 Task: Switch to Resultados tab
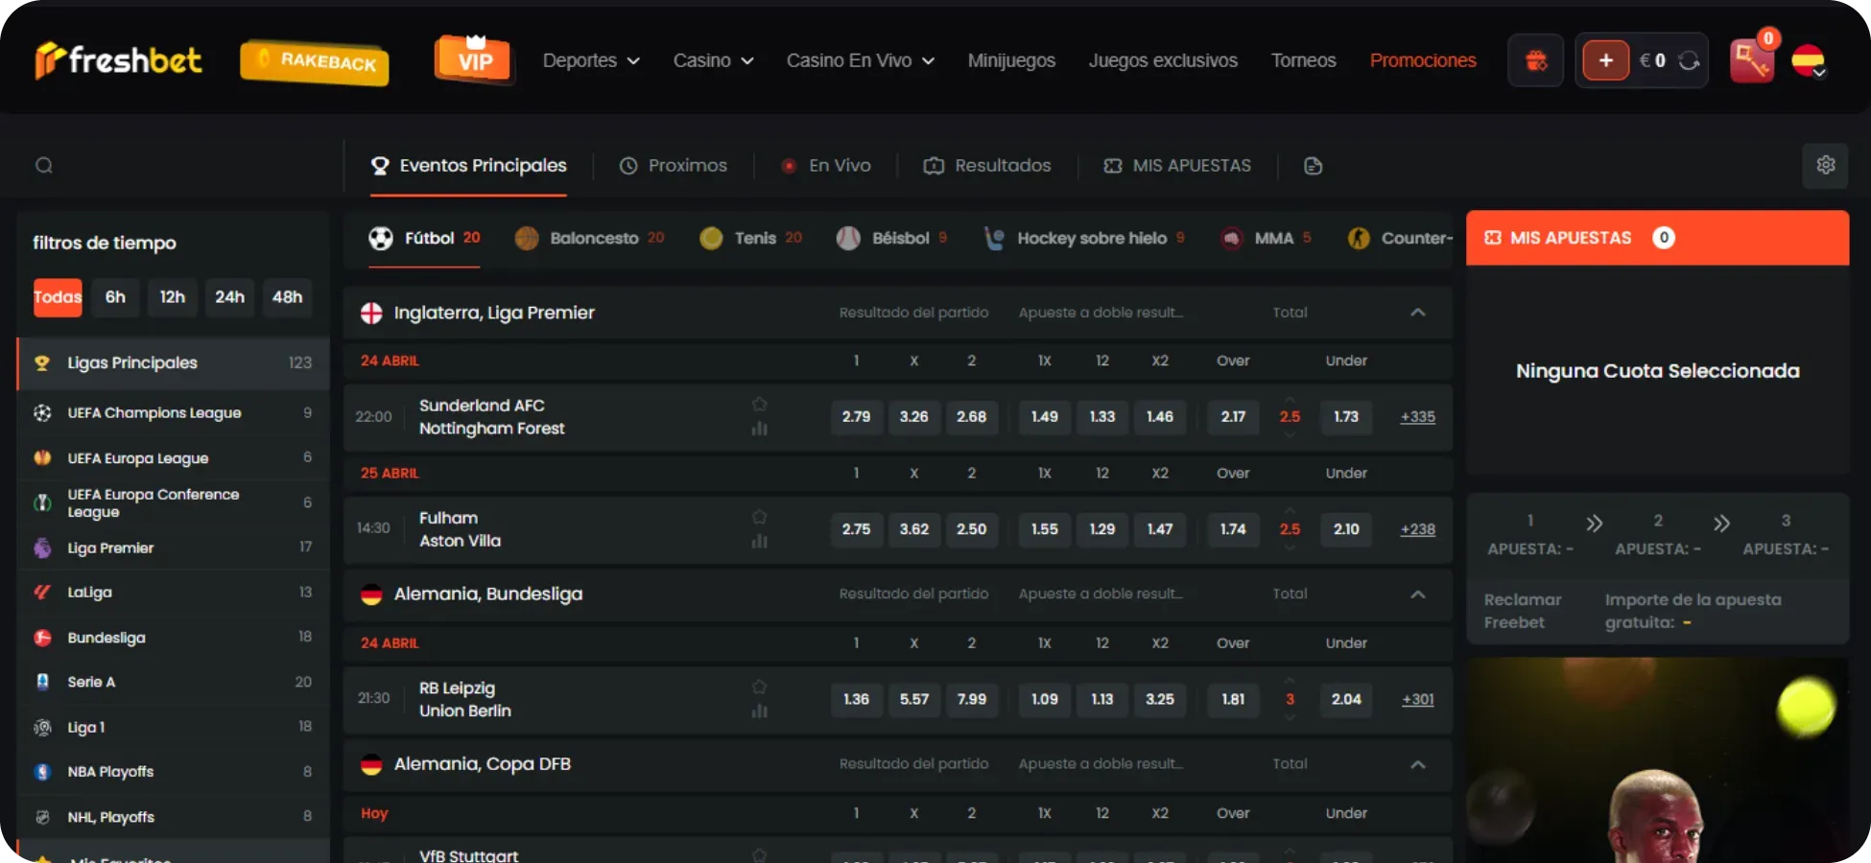tap(987, 166)
